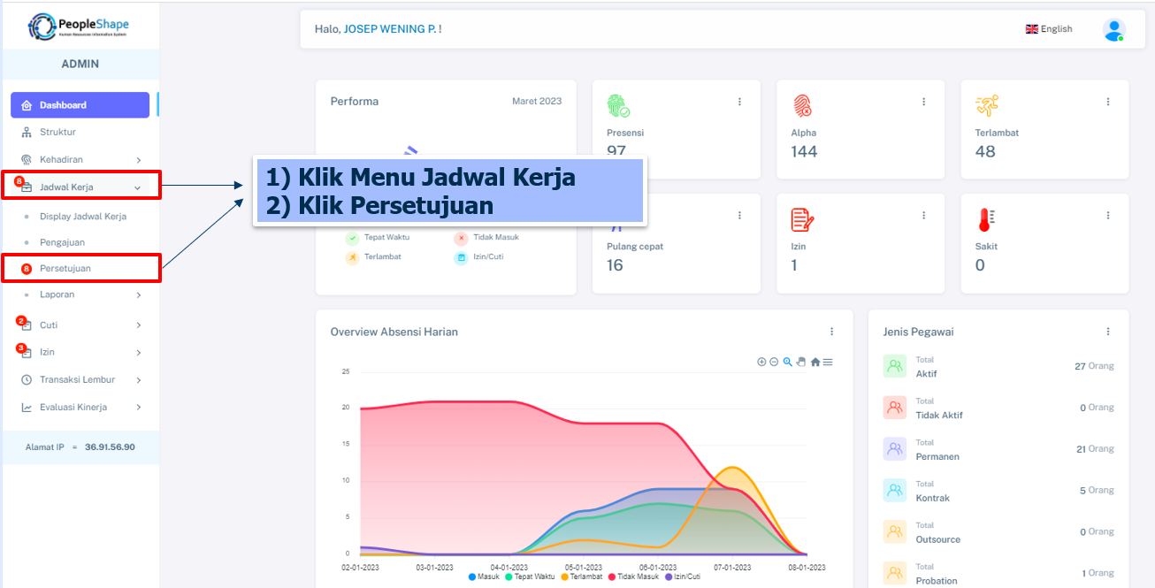Switch language using English link

(1049, 29)
